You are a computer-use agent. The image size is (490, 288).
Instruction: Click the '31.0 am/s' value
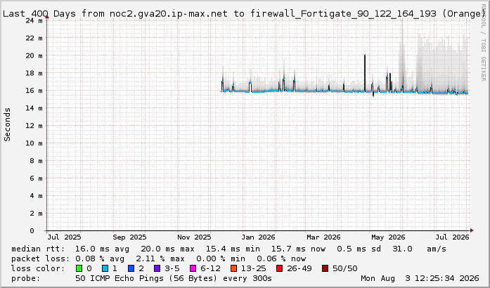[x=420, y=249]
